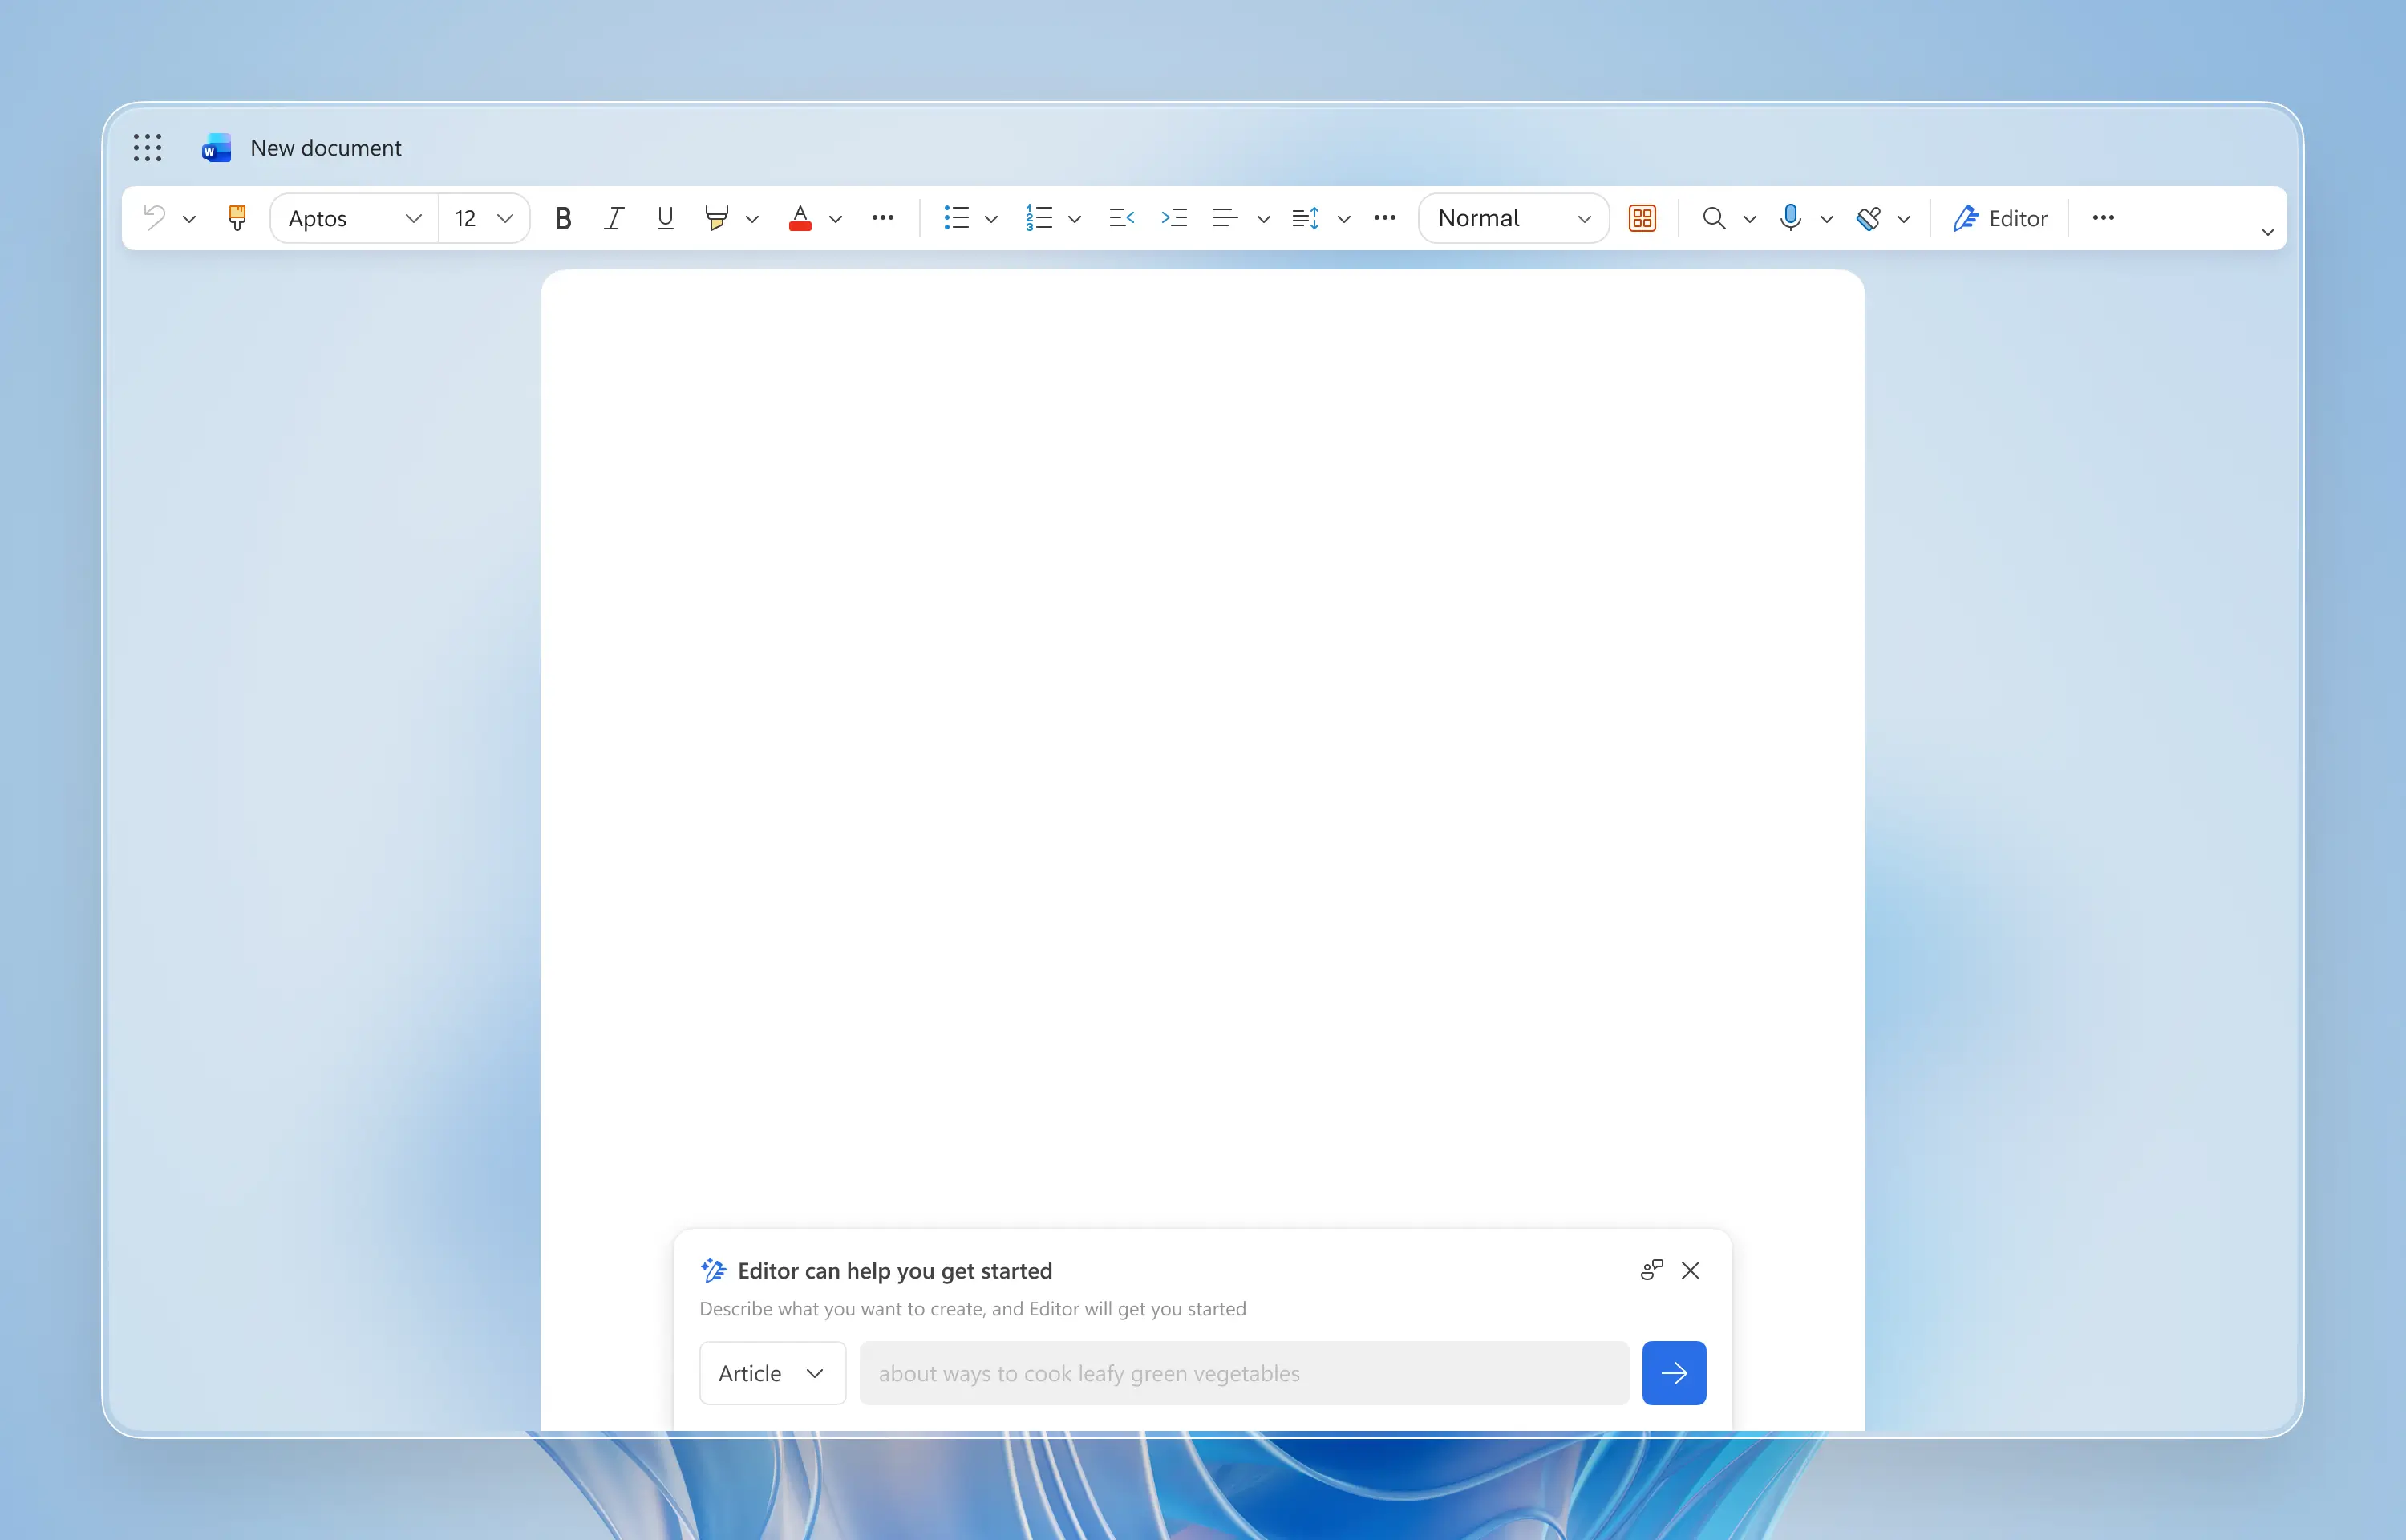Click the text highlight color icon

click(715, 218)
